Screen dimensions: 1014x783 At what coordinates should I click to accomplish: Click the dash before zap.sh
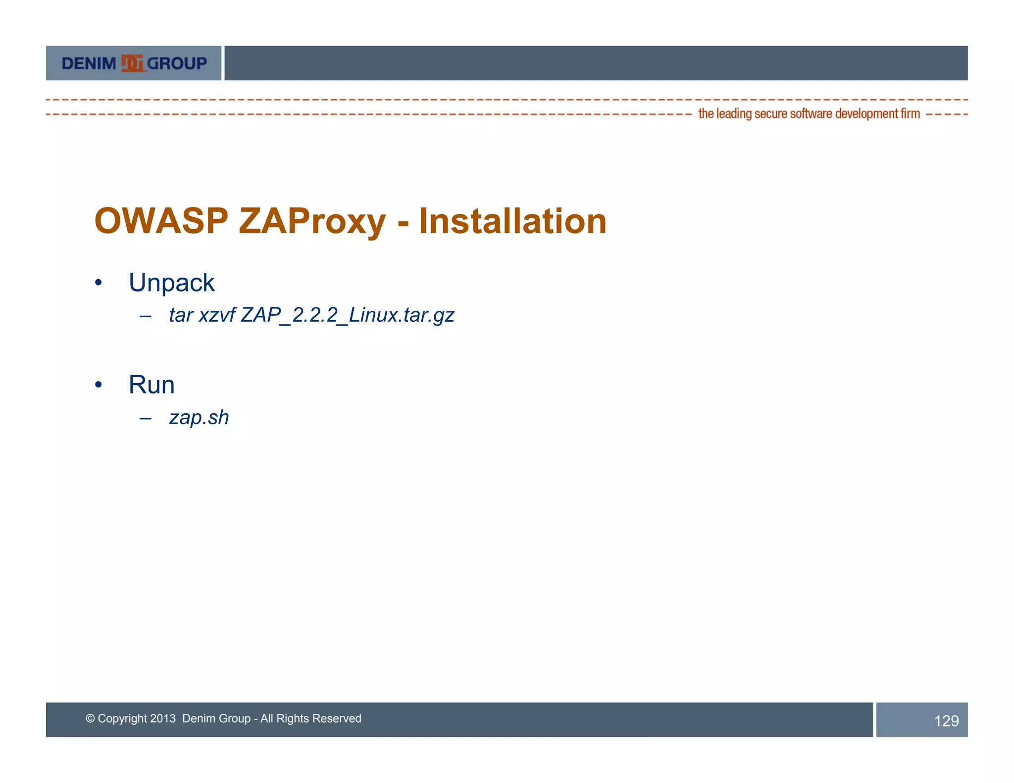(145, 418)
